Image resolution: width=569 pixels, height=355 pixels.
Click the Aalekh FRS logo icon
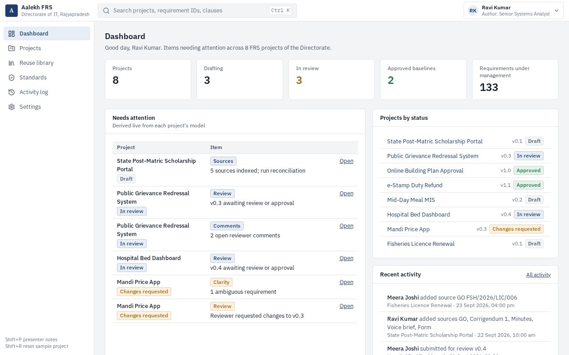click(x=12, y=11)
